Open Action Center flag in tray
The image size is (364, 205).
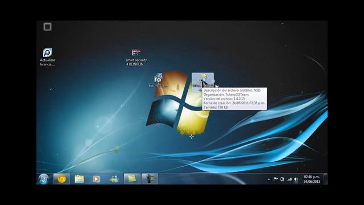pyautogui.click(x=275, y=179)
